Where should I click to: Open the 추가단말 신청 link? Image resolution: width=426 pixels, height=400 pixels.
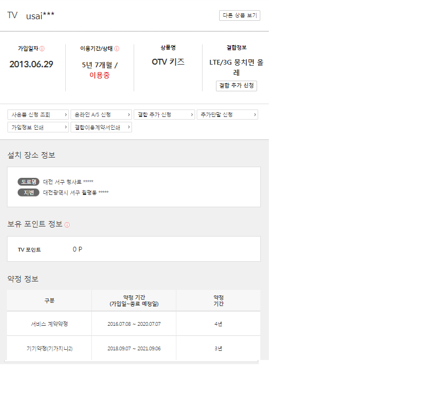coord(227,115)
